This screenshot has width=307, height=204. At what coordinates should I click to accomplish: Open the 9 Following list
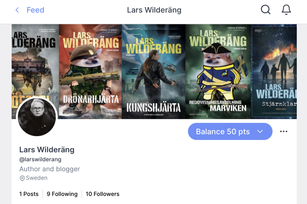point(62,194)
